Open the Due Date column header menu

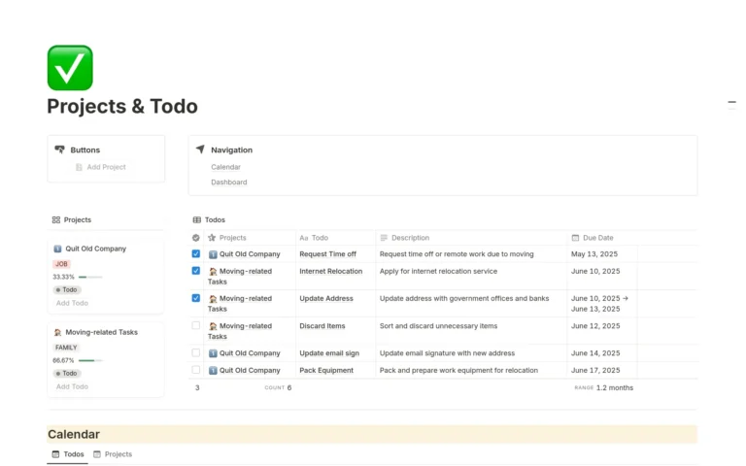tap(602, 238)
